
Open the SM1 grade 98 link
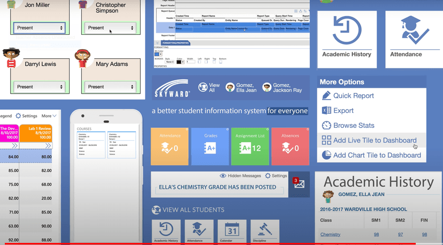(376, 234)
